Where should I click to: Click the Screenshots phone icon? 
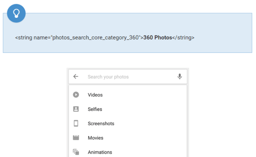point(76,123)
